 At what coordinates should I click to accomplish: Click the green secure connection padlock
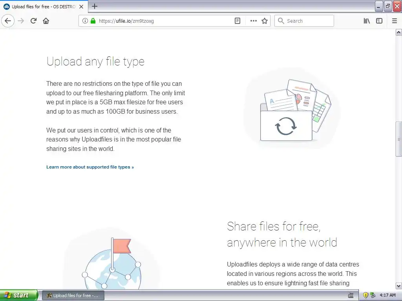click(93, 21)
